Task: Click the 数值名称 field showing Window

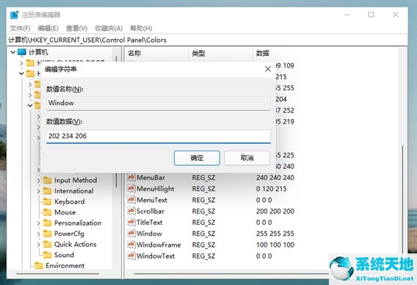Action: [159, 104]
